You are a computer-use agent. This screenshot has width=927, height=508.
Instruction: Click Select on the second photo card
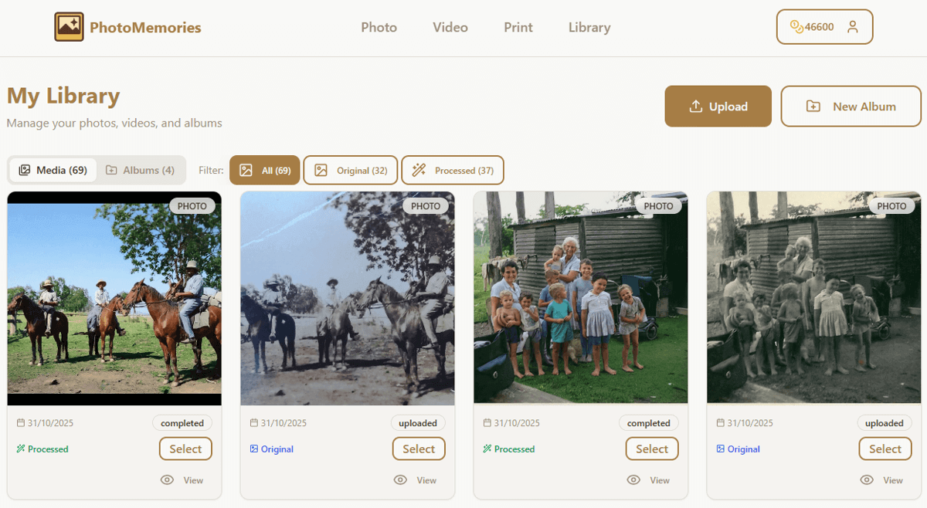(x=419, y=449)
